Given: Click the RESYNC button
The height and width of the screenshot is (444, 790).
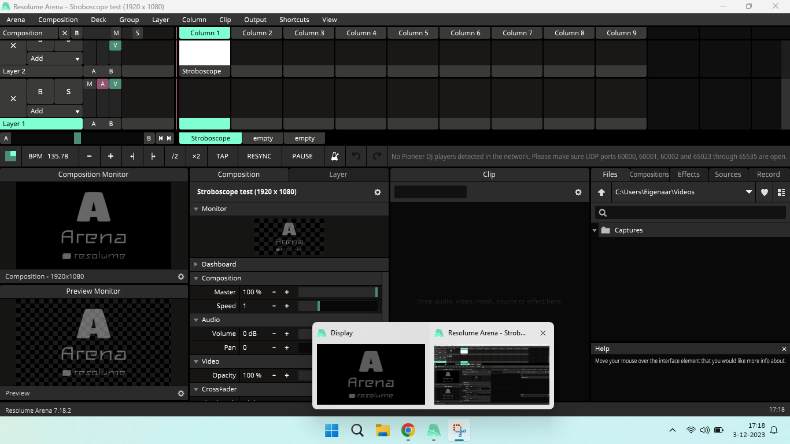Looking at the screenshot, I should click(x=259, y=156).
